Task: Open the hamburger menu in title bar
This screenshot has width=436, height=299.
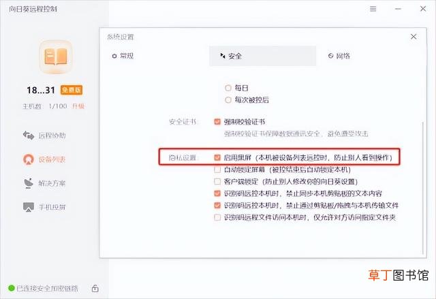Action: point(373,9)
